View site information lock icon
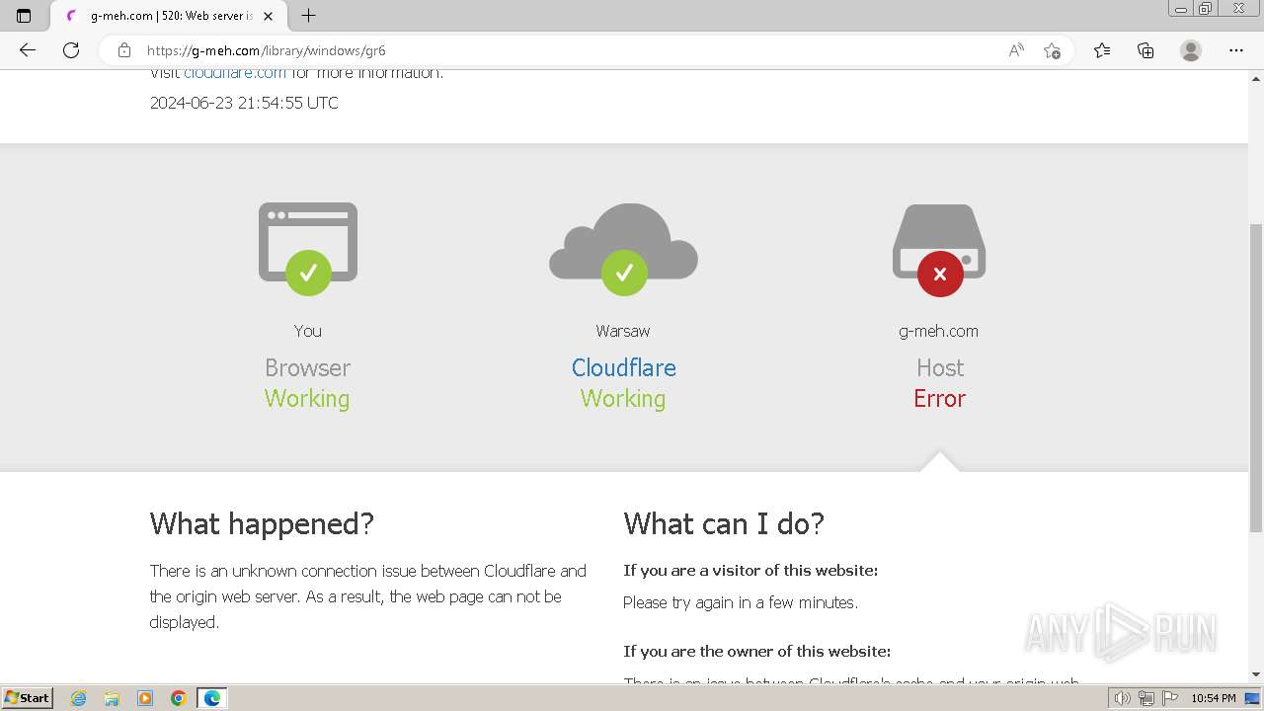Screen dimensions: 1264x711 [123, 50]
